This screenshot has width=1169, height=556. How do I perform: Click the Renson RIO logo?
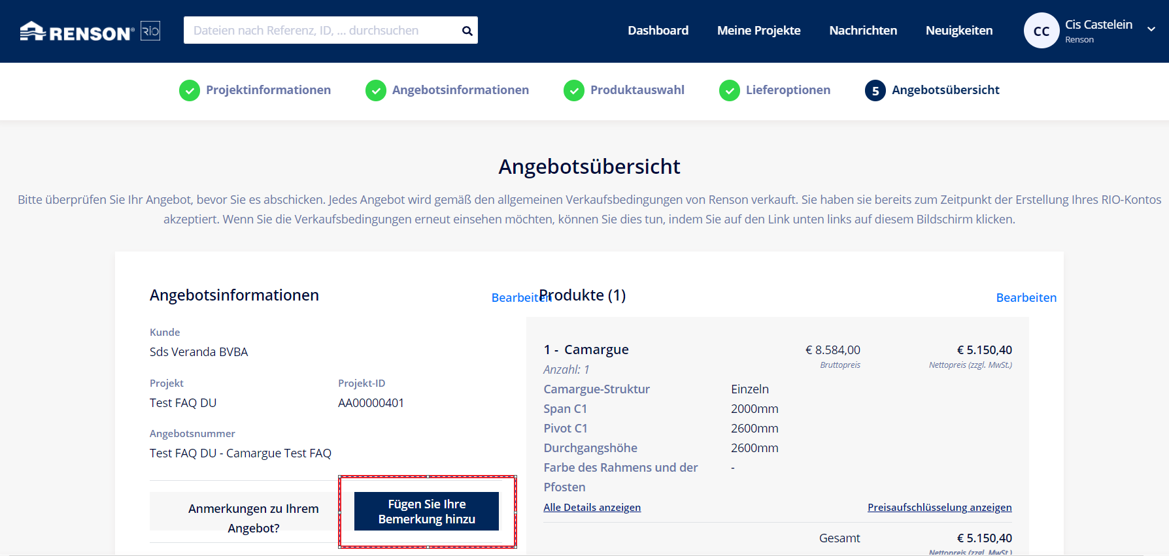pyautogui.click(x=90, y=31)
